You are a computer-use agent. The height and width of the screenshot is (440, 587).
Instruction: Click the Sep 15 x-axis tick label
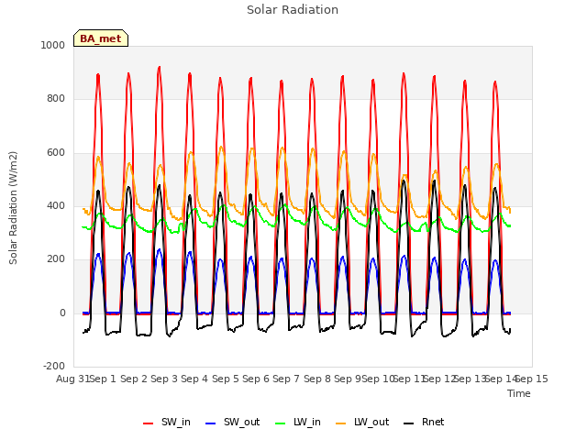532,379
